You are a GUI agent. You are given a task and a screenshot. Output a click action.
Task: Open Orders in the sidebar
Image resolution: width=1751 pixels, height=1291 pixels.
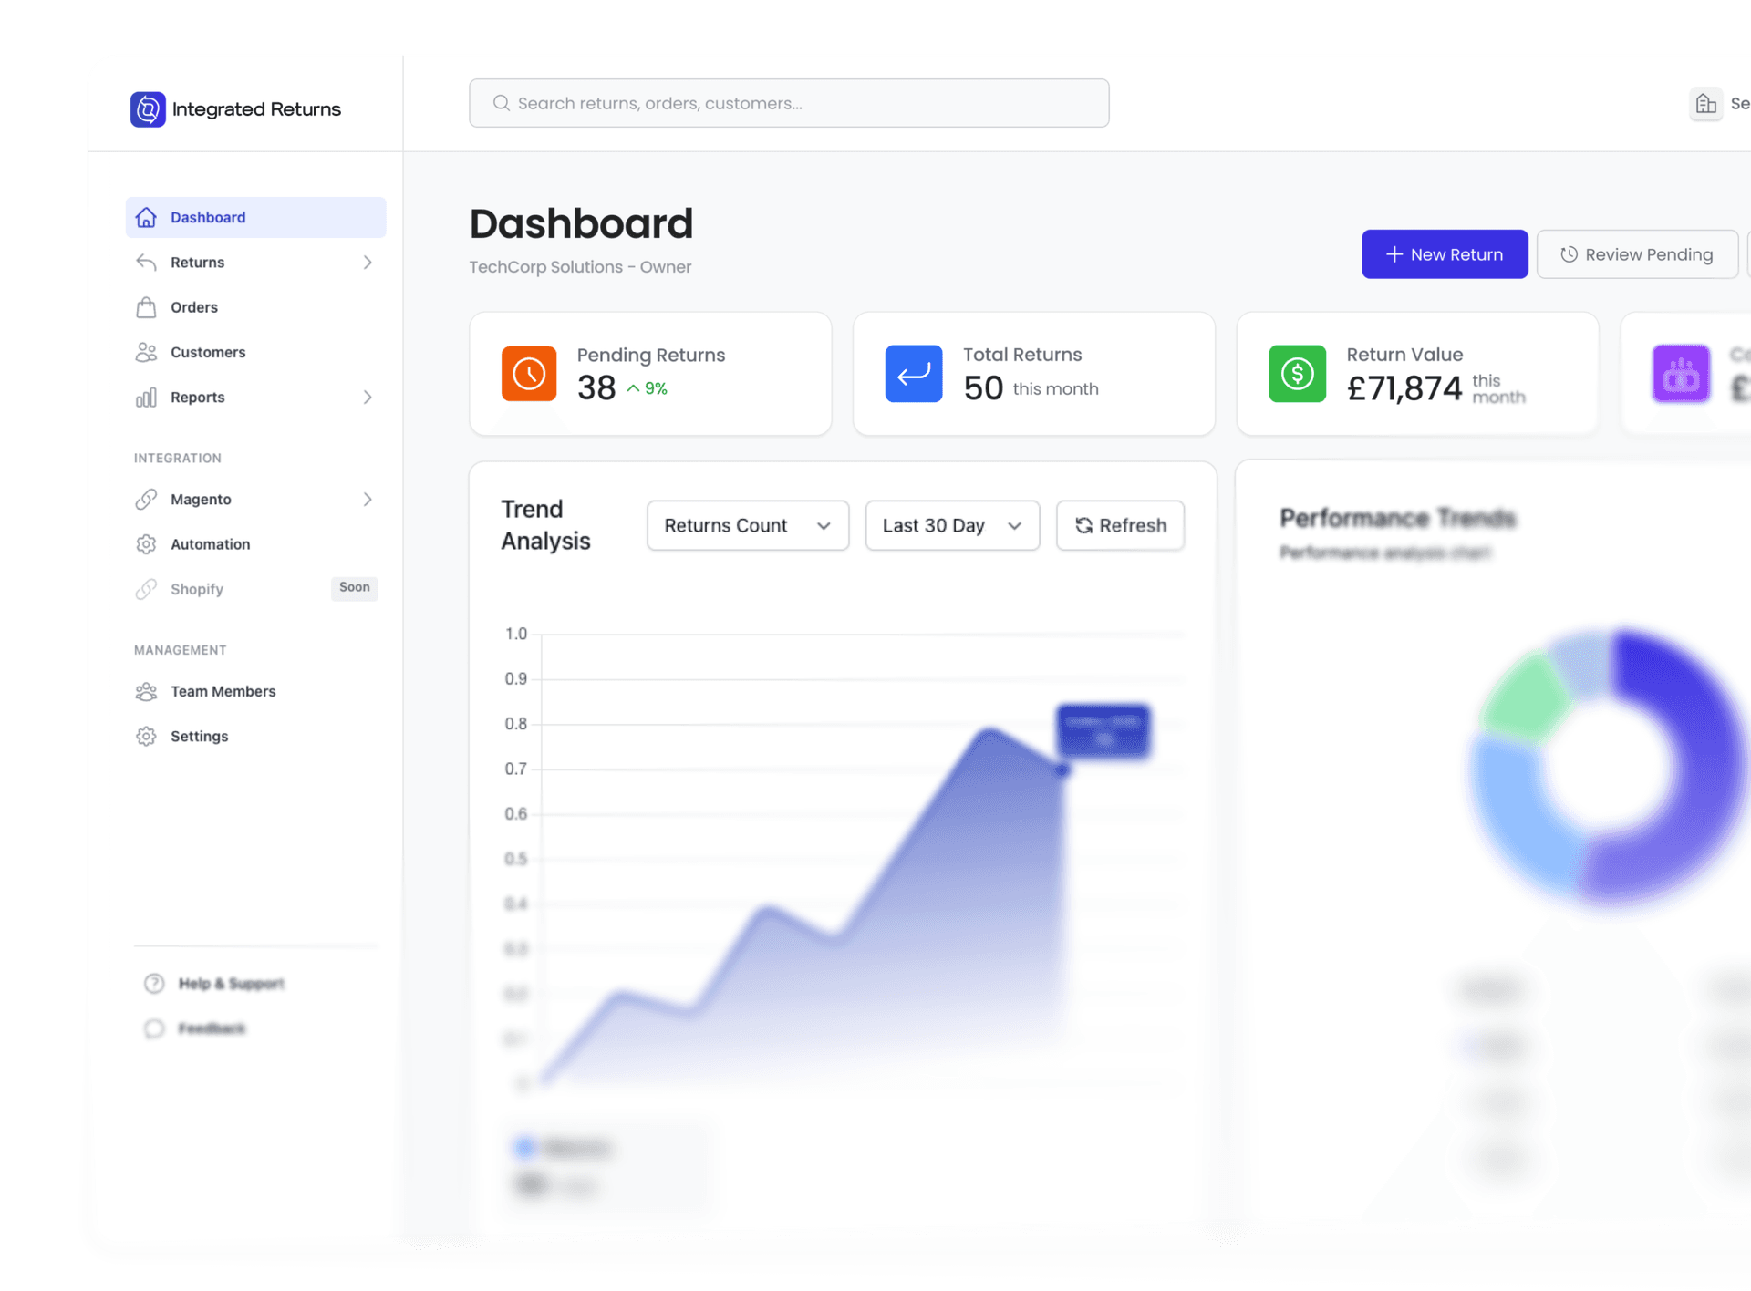point(255,307)
